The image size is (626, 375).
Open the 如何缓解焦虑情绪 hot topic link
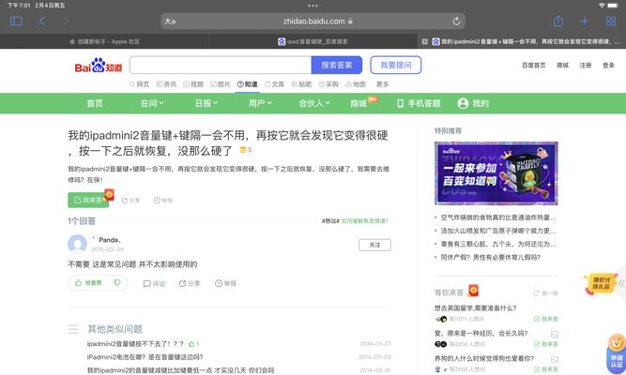coord(364,221)
